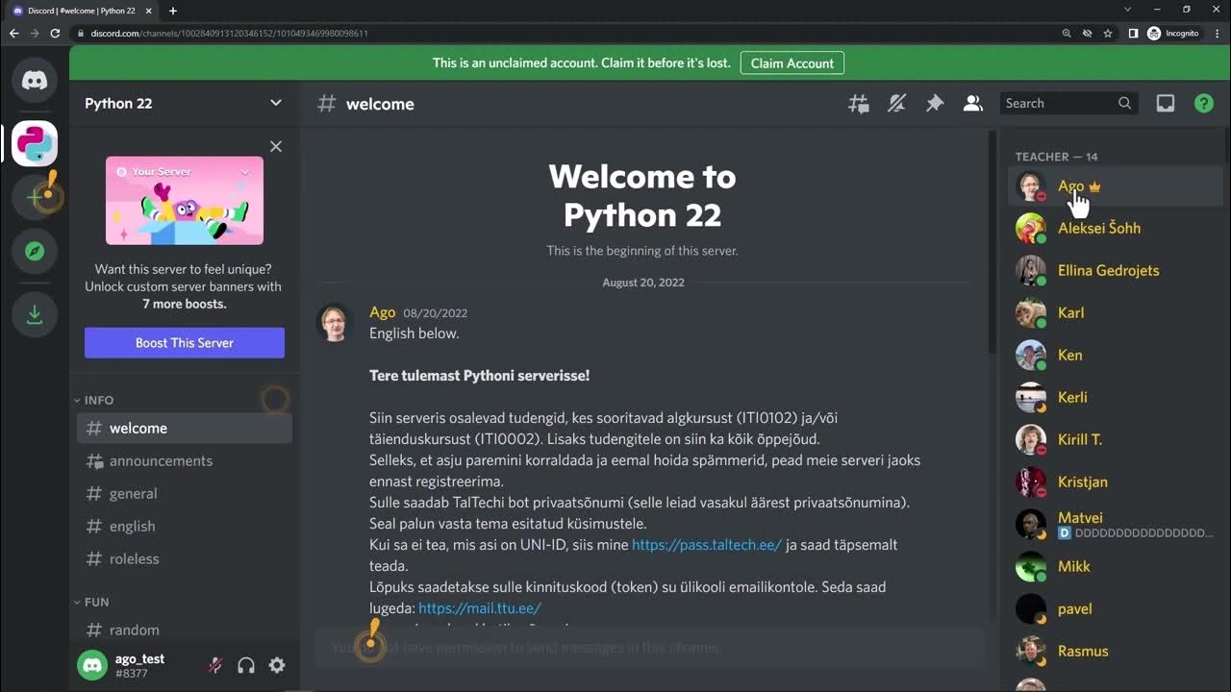Viewport: 1231px width, 692px height.
Task: Click Ago's avatar beside the message
Action: [x=335, y=323]
